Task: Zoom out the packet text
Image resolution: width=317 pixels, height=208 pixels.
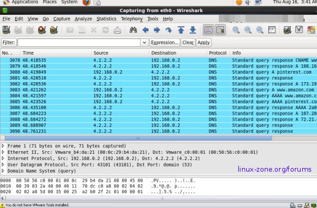Action: coord(248,30)
